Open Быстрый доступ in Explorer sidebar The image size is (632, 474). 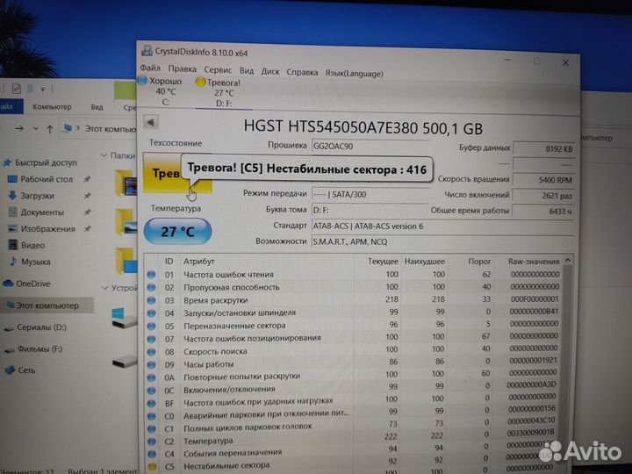(x=40, y=163)
